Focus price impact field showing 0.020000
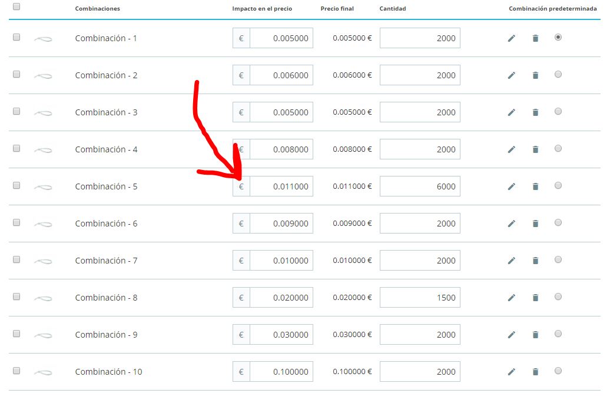The image size is (610, 410). click(281, 297)
